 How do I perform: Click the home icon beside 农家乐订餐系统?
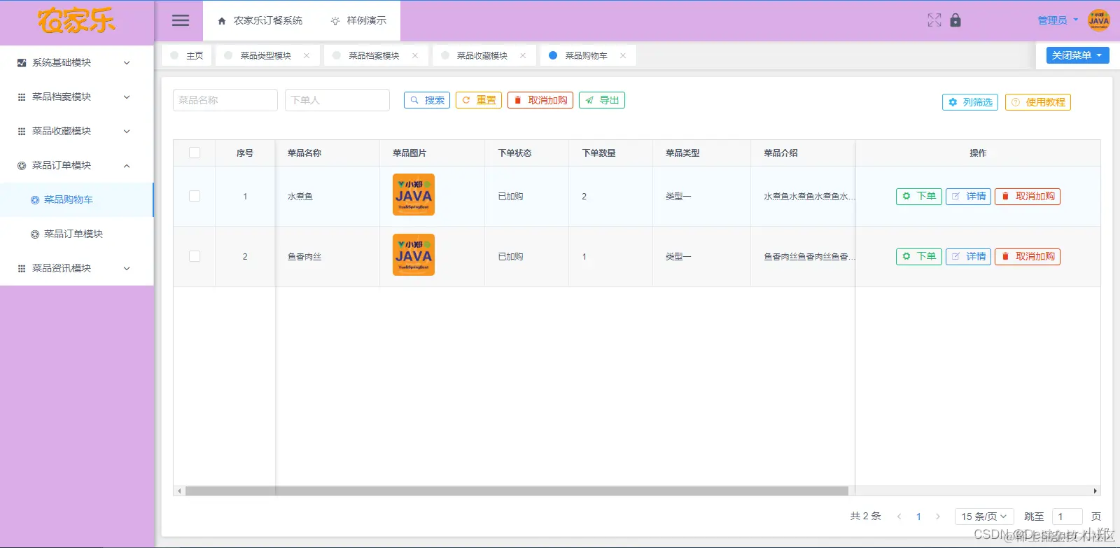[x=222, y=21]
